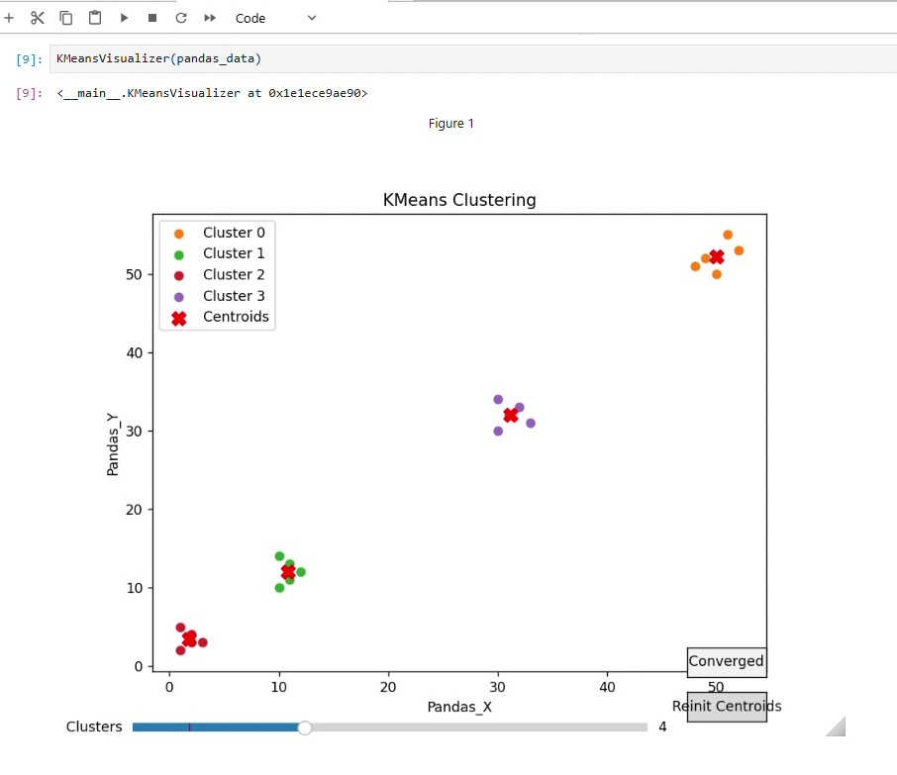
Task: Run the current cell with the play icon
Action: tap(123, 17)
